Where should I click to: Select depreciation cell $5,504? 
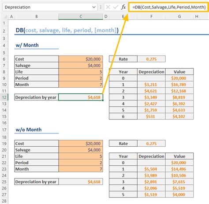(x=151, y=169)
